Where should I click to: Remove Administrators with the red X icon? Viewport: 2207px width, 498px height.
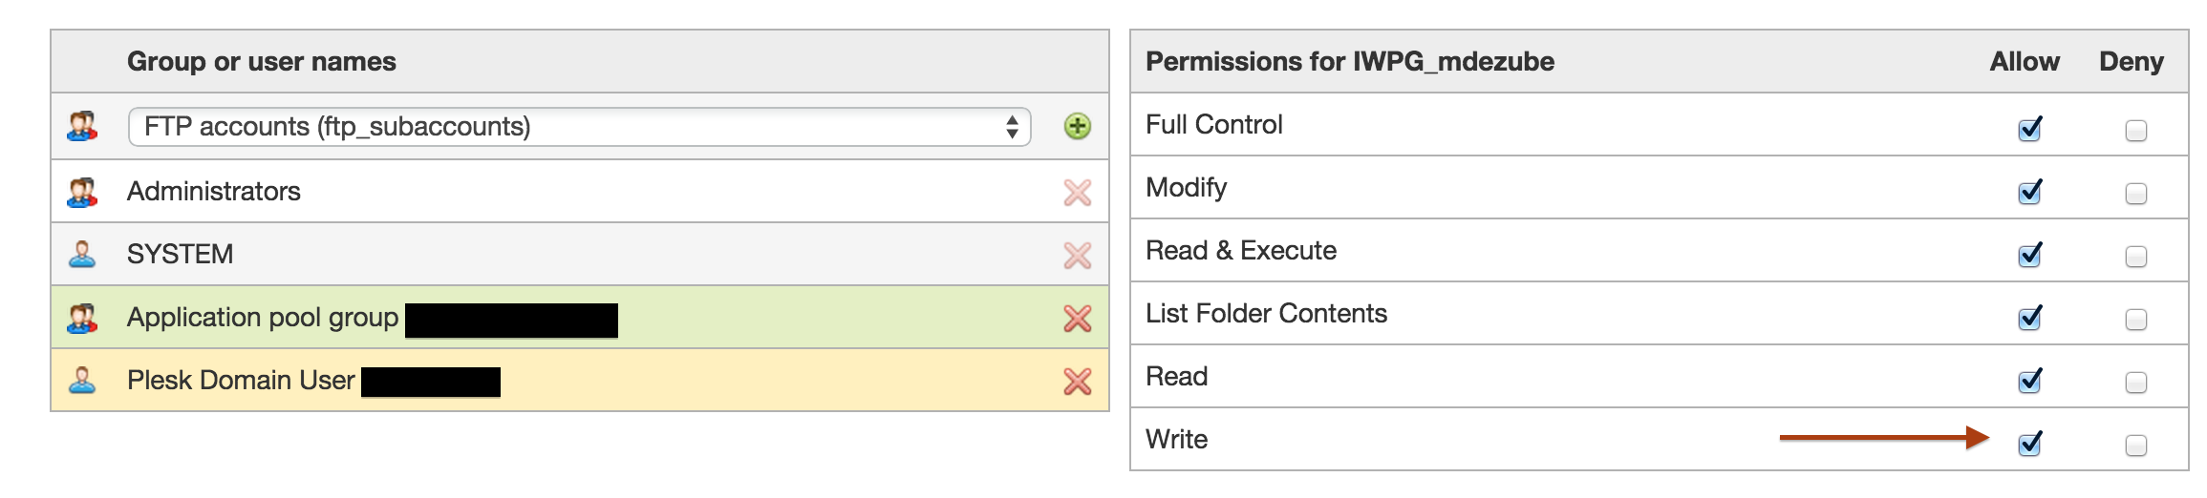coord(1077,193)
